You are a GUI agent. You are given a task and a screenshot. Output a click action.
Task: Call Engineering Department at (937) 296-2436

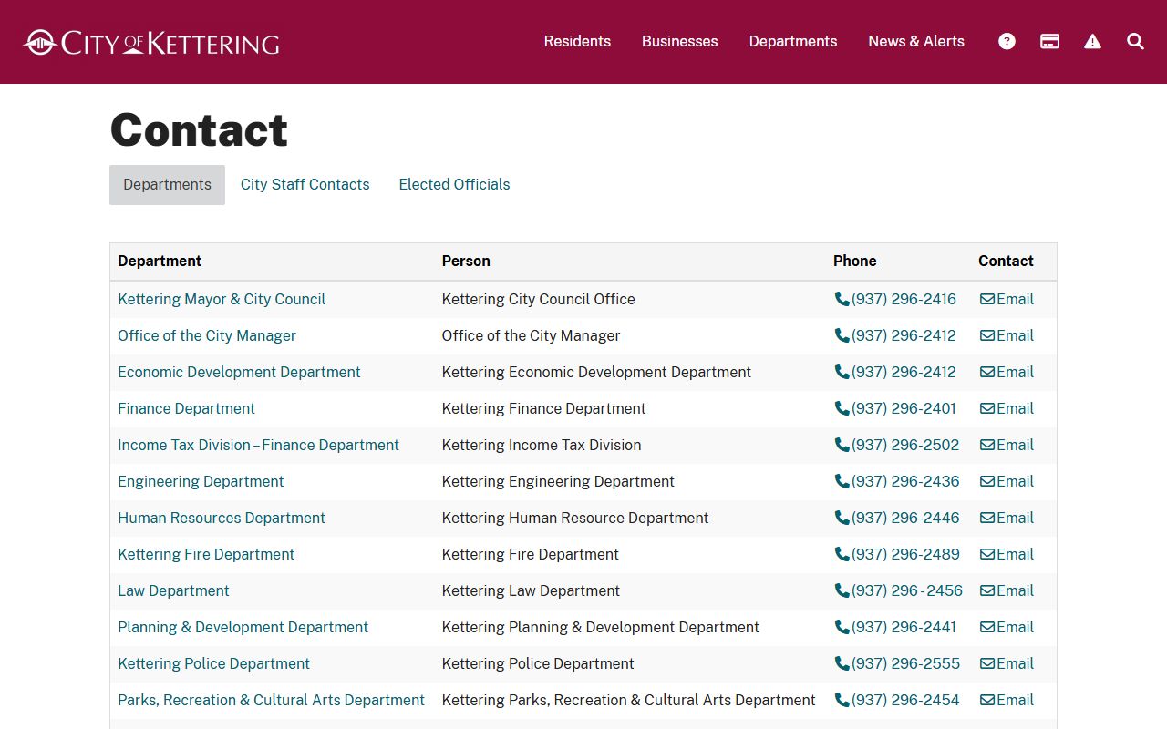(897, 481)
